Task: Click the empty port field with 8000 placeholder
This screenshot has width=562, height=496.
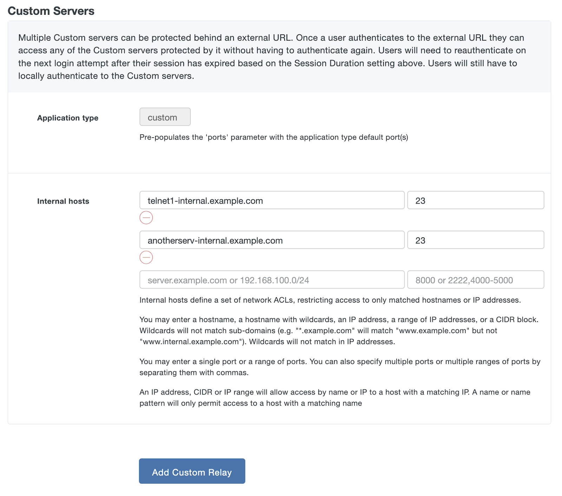Action: tap(475, 280)
